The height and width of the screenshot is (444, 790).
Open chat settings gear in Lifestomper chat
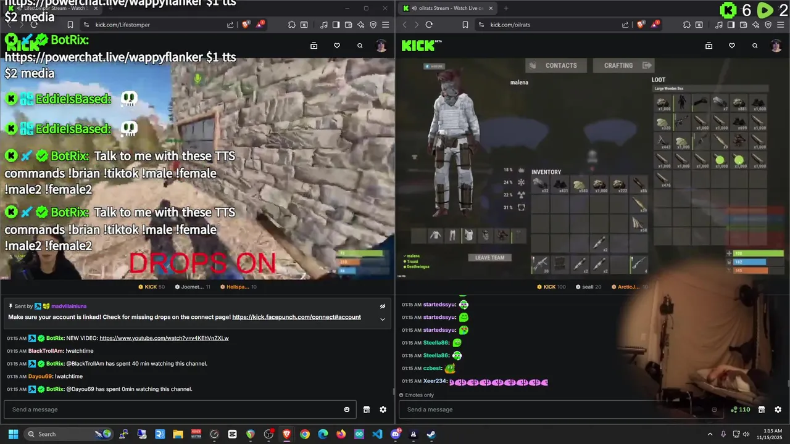(383, 409)
